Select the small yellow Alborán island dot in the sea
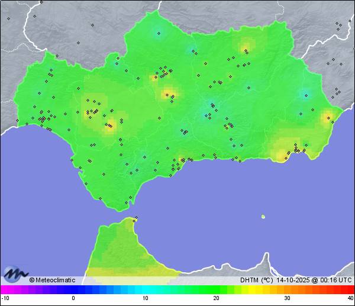This screenshot has height=306, width=355. [x=263, y=217]
